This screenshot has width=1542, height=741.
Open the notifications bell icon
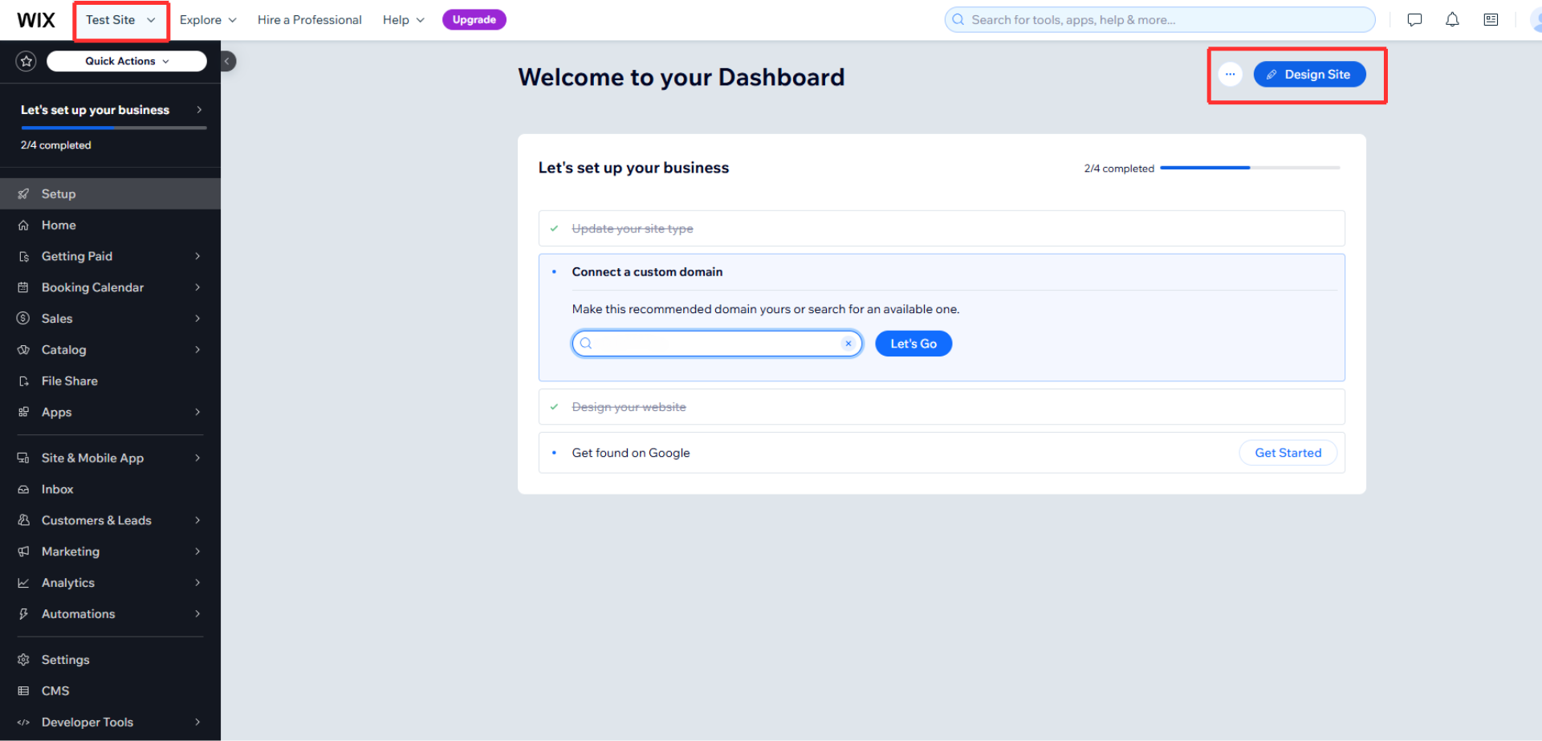[1452, 20]
